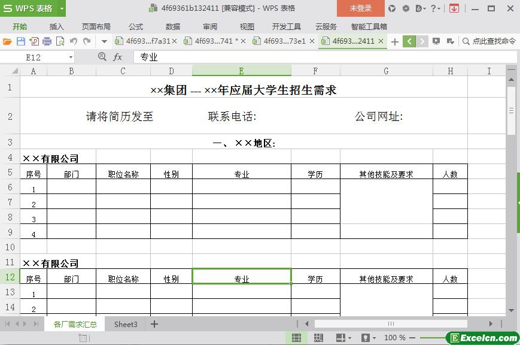Click the formula bar showing 专业
The width and height of the screenshot is (520, 345).
[325, 57]
